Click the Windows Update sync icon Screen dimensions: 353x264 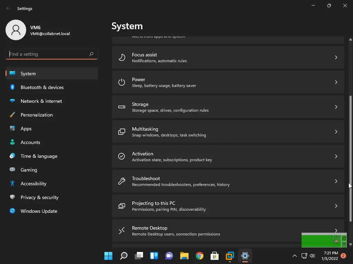(x=12, y=211)
